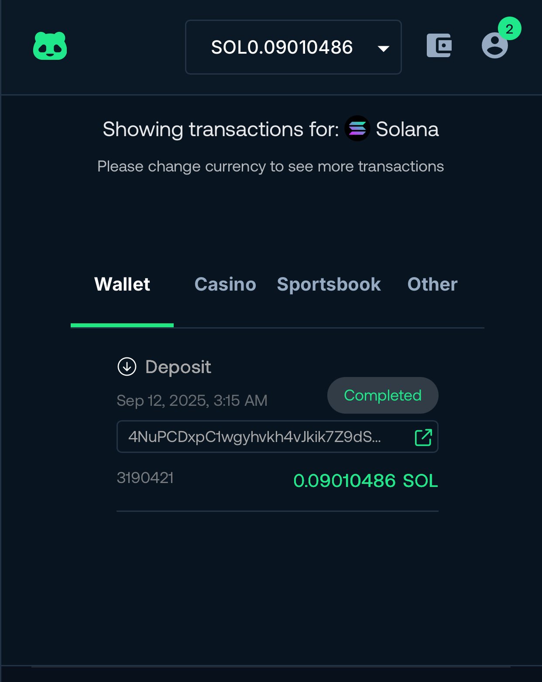Click the Deposit transaction label
Image resolution: width=542 pixels, height=682 pixels.
click(x=178, y=367)
